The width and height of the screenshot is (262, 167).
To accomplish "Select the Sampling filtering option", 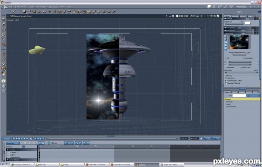I will [226, 78].
